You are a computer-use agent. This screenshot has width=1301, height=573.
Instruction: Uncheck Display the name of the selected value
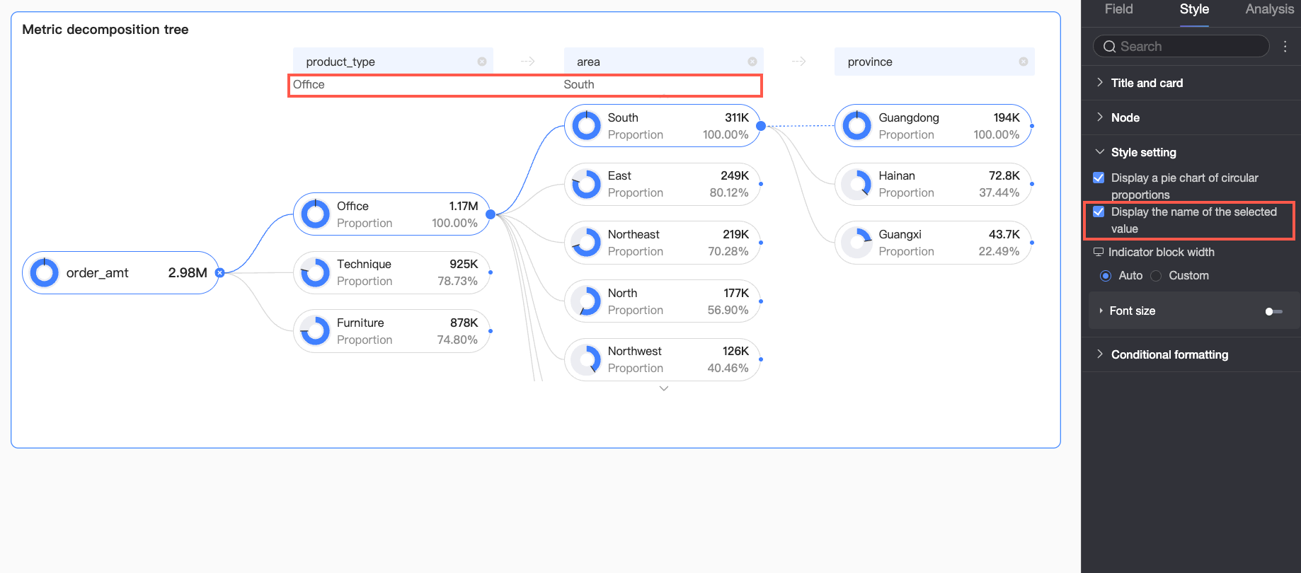click(x=1099, y=212)
